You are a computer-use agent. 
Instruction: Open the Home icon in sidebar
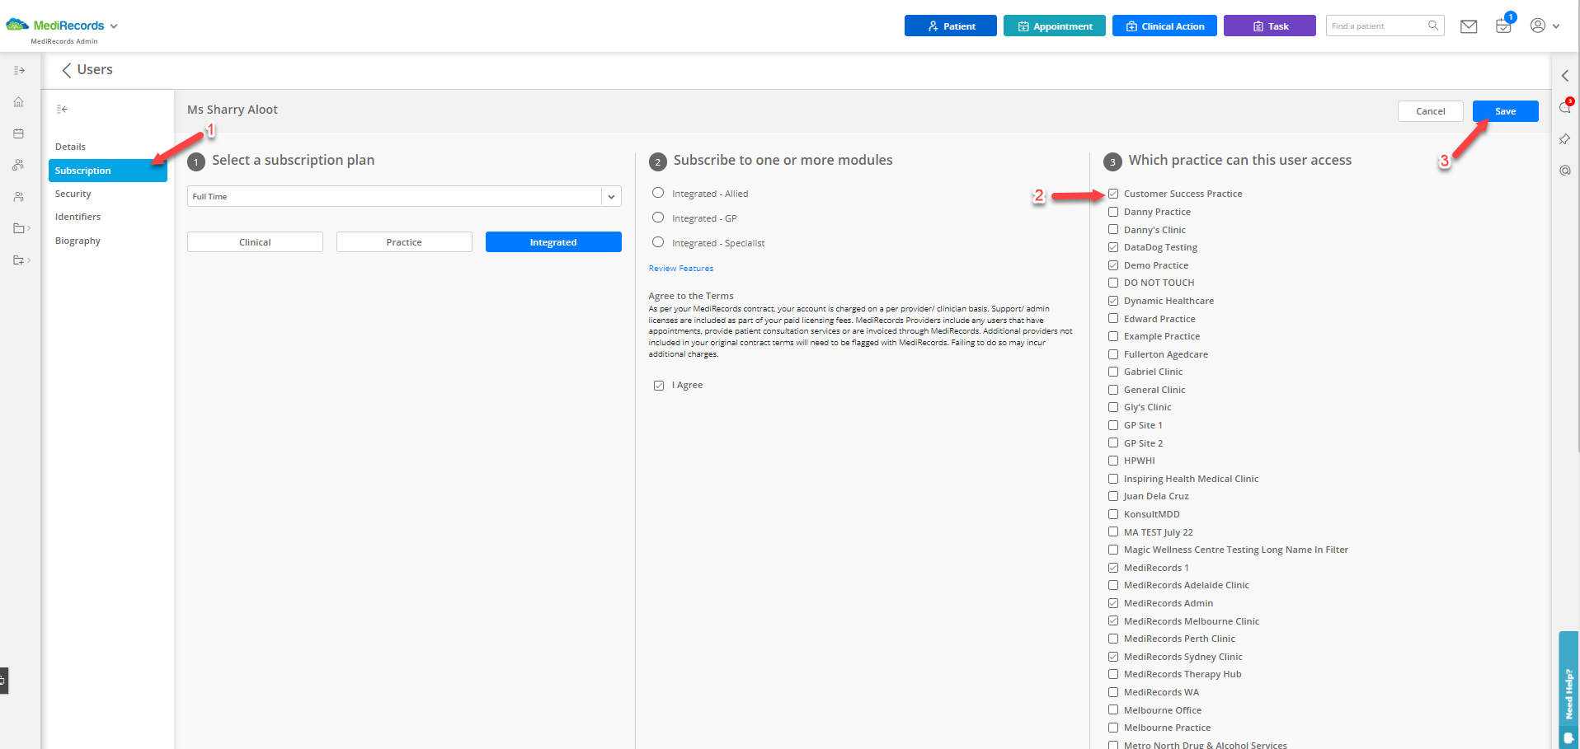(x=18, y=102)
